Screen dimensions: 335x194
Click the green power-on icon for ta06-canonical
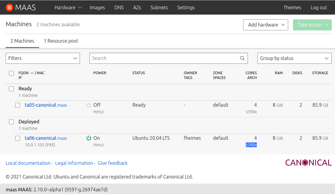click(89, 138)
